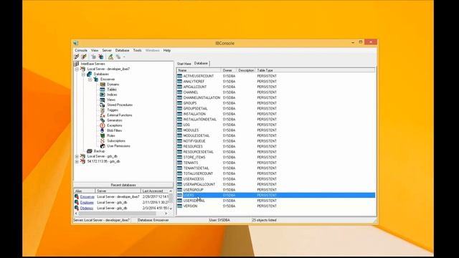
Task: Collapse the Databases tree node
Action: pyautogui.click(x=83, y=75)
